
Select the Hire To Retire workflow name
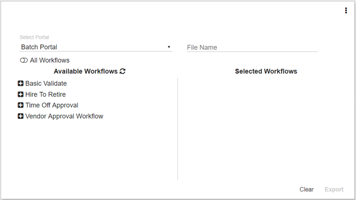45,94
